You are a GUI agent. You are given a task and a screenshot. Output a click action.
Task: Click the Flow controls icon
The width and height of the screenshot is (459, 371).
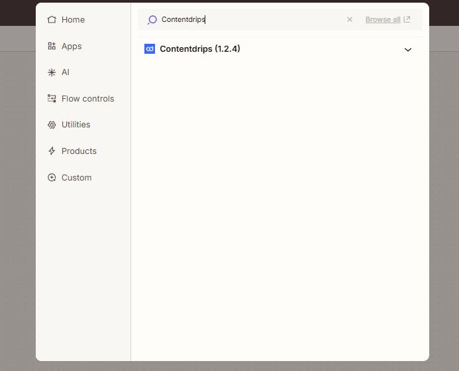click(x=52, y=99)
